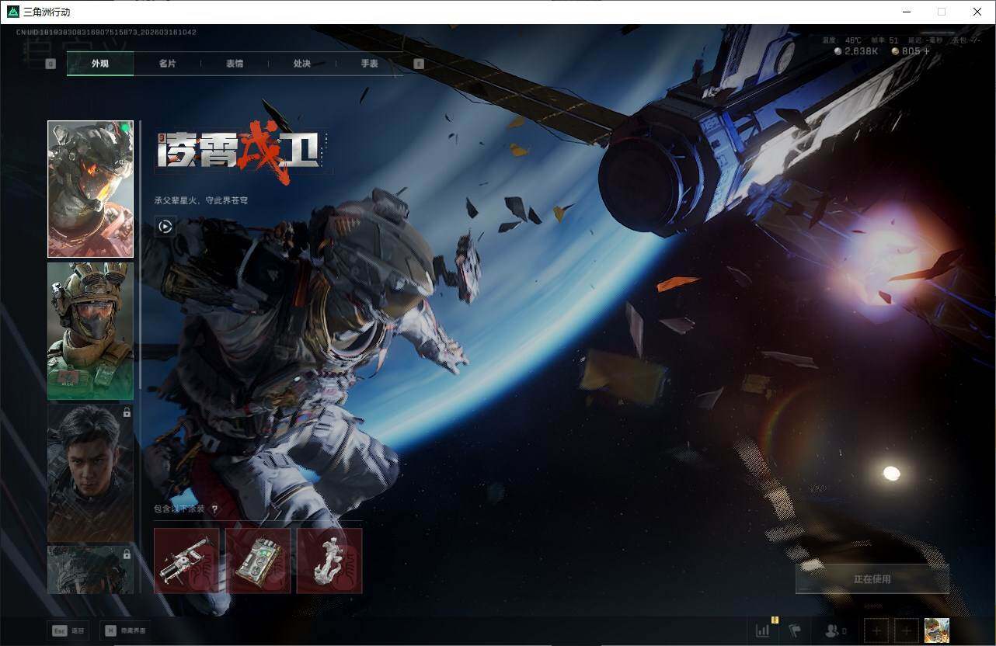Click the second empty squad plus slot
The height and width of the screenshot is (646, 996).
(x=906, y=630)
